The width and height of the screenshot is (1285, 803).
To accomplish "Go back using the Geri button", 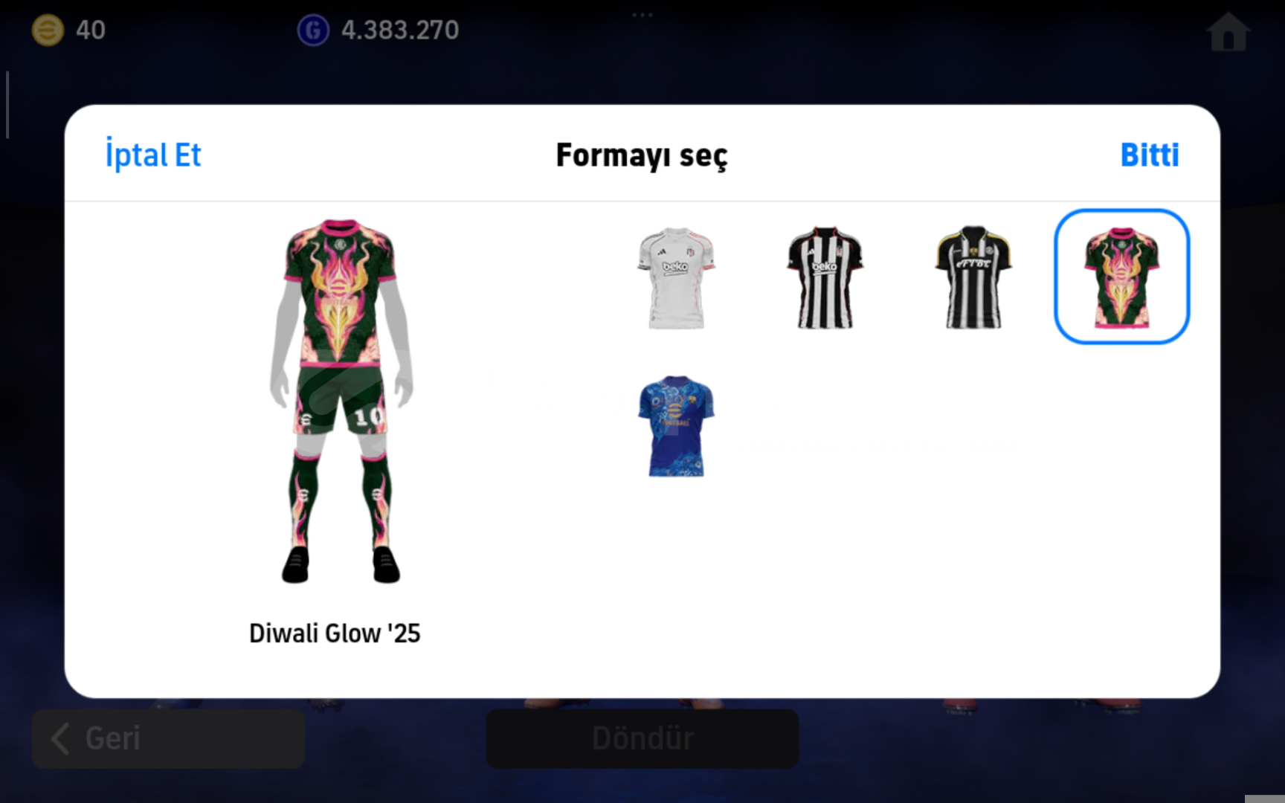I will pyautogui.click(x=168, y=738).
